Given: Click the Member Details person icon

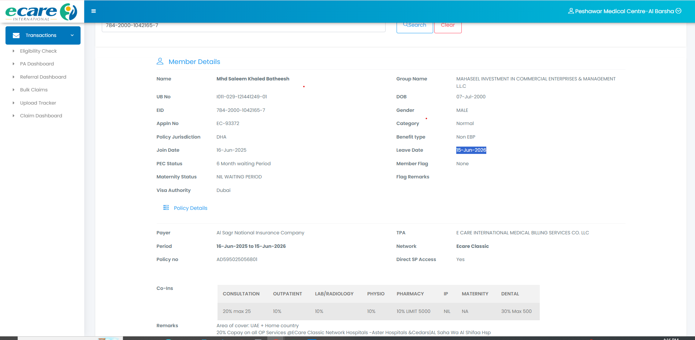Looking at the screenshot, I should (160, 61).
